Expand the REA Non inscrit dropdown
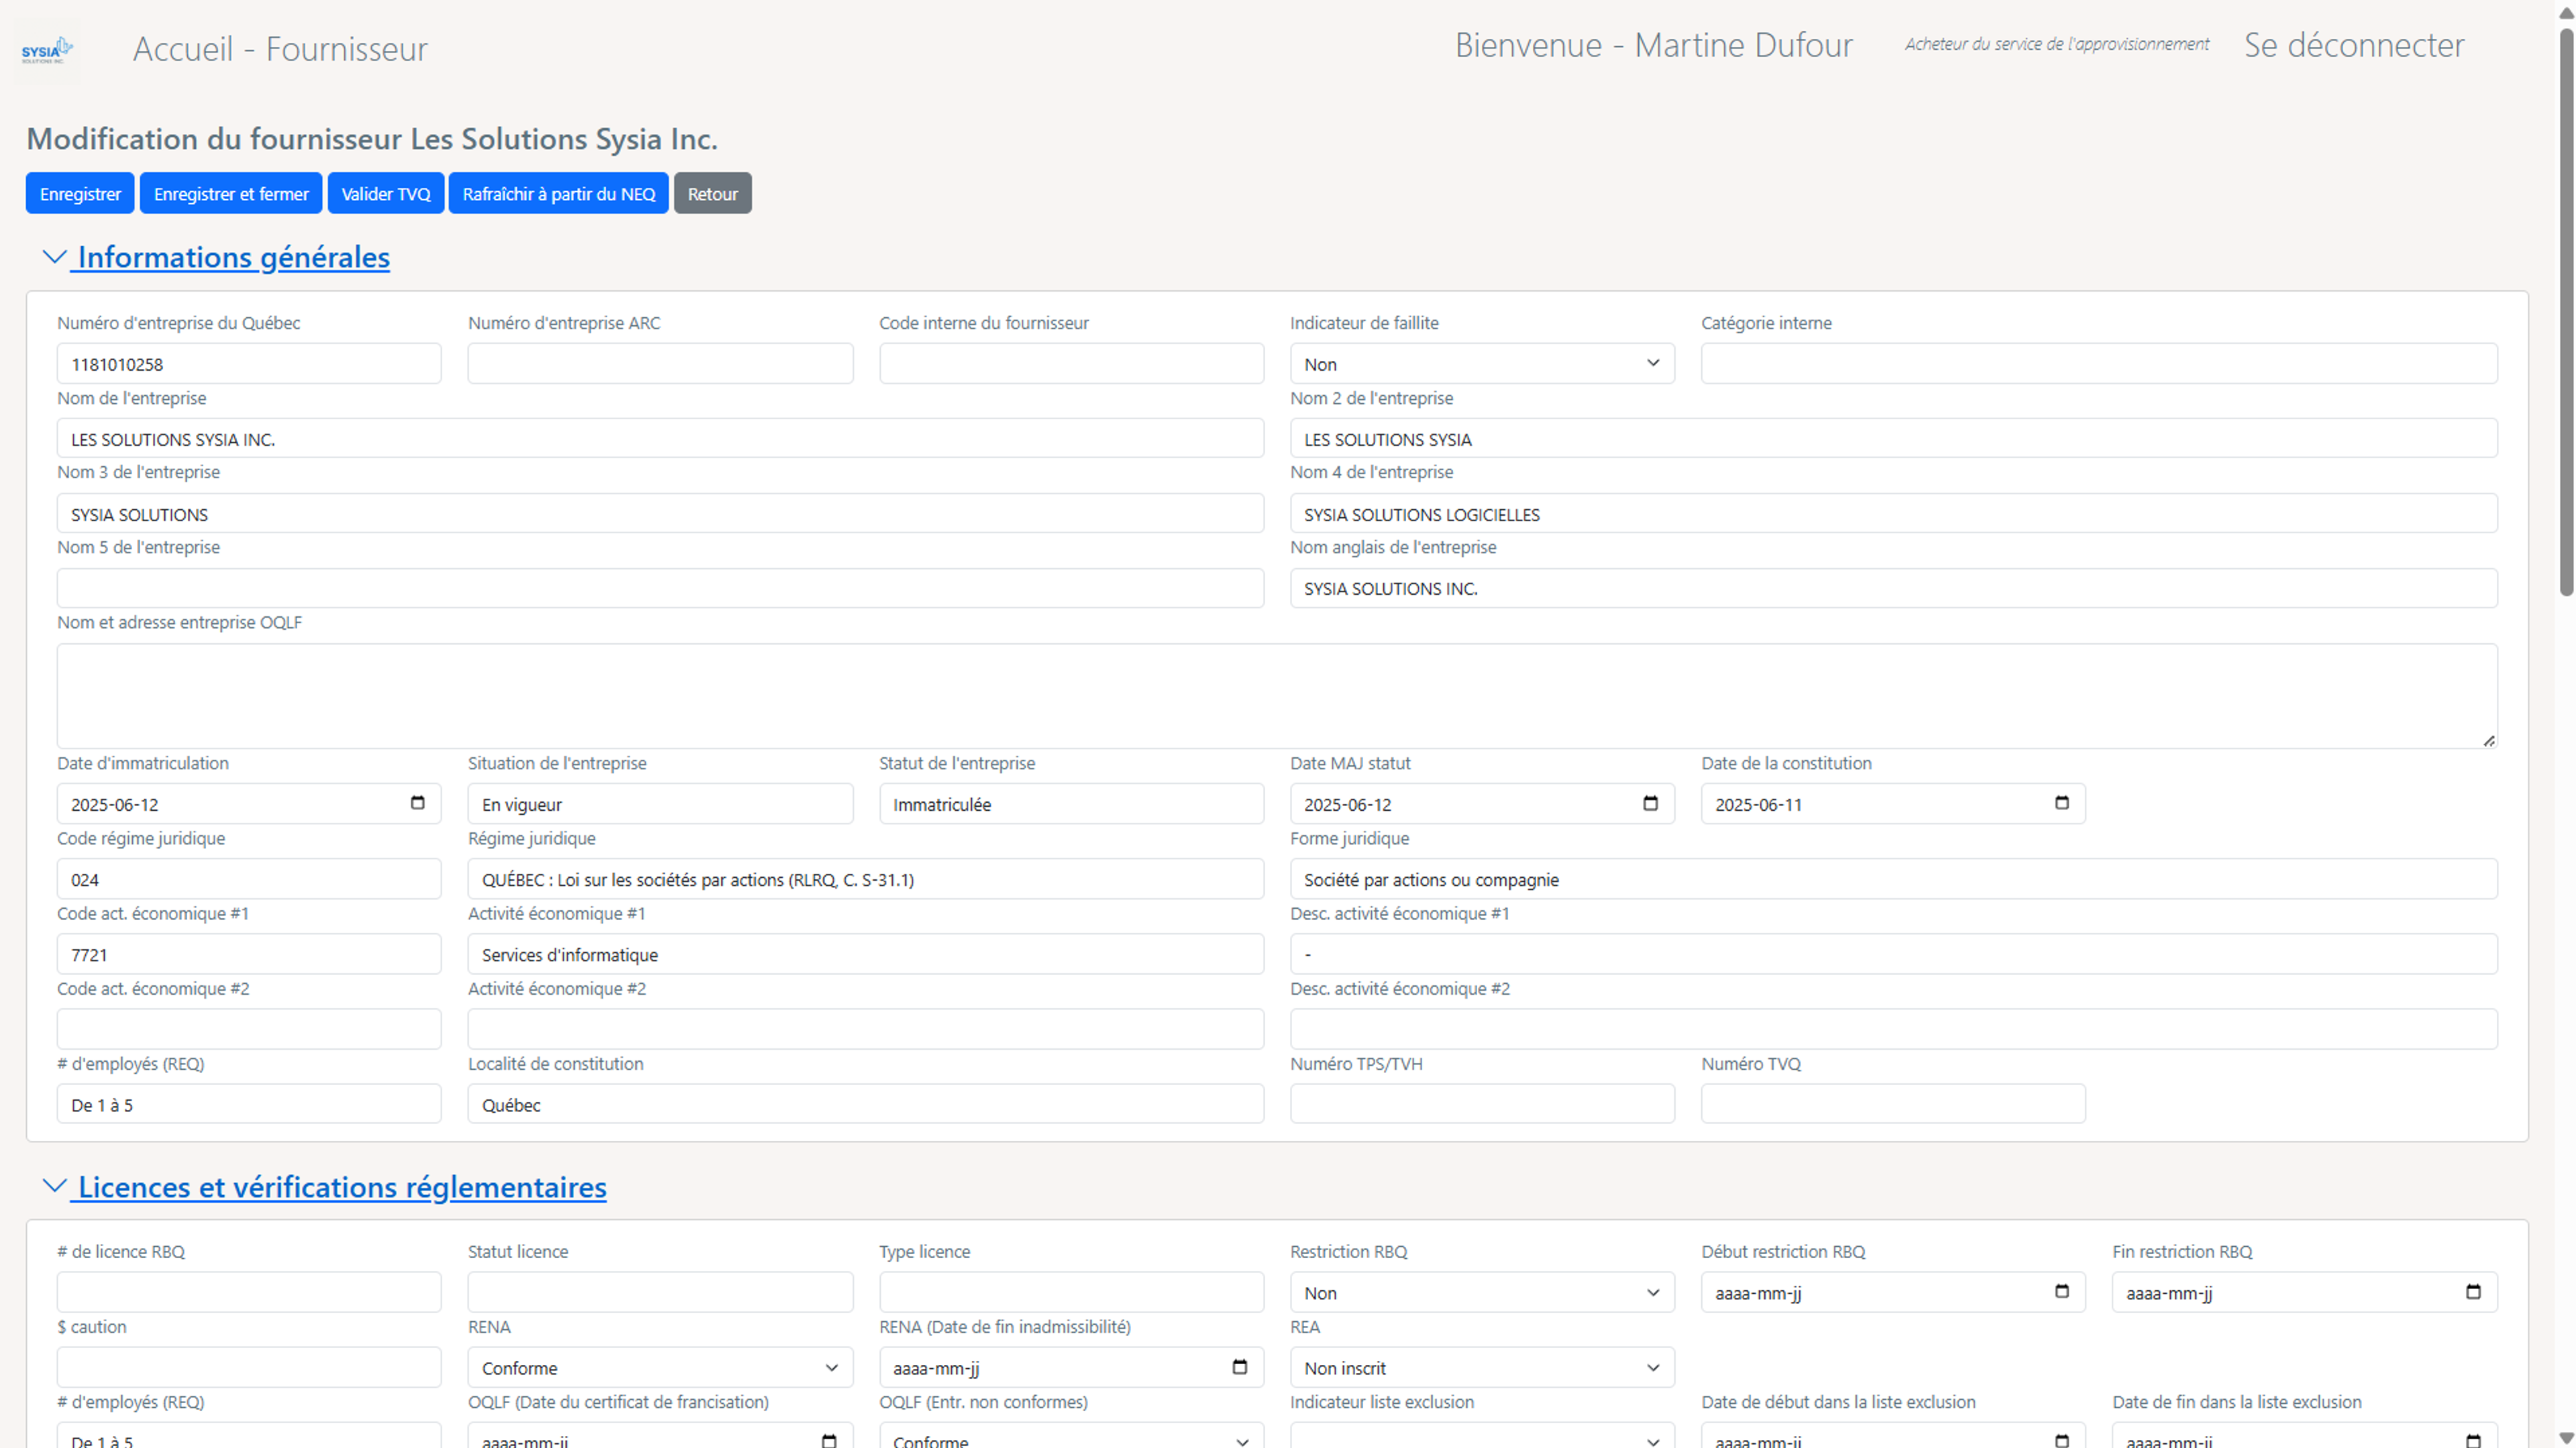Viewport: 2576px width, 1448px height. click(x=1481, y=1368)
